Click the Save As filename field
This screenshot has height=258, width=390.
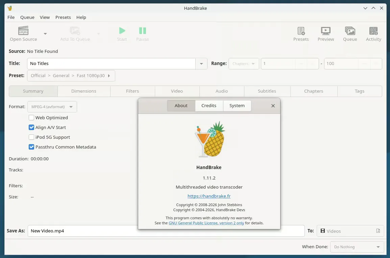pos(166,231)
